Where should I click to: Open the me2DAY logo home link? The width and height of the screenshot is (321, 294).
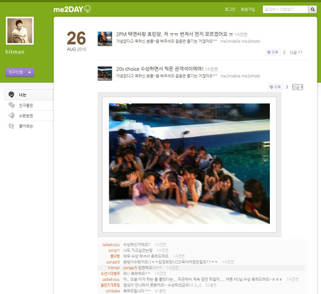(x=72, y=10)
